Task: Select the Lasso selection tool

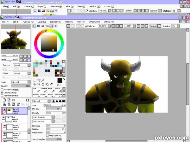Action: click(39, 80)
